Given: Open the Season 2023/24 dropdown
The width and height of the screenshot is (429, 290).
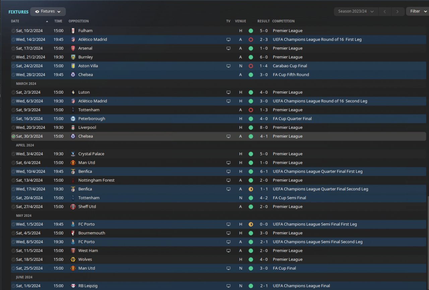Looking at the screenshot, I should click(356, 11).
